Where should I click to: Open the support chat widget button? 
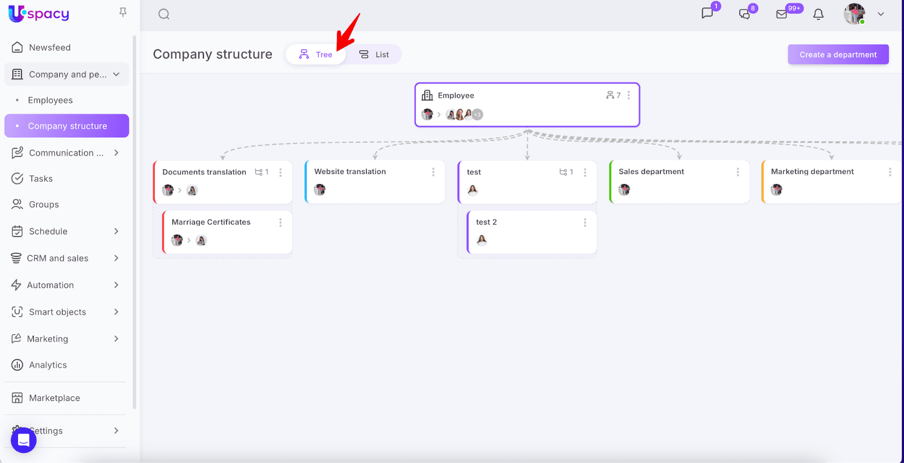point(24,440)
